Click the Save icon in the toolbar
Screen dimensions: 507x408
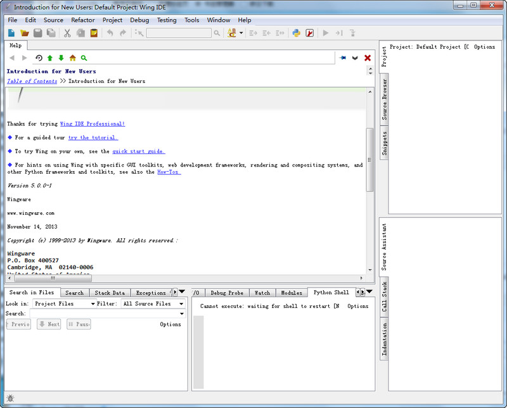point(37,32)
